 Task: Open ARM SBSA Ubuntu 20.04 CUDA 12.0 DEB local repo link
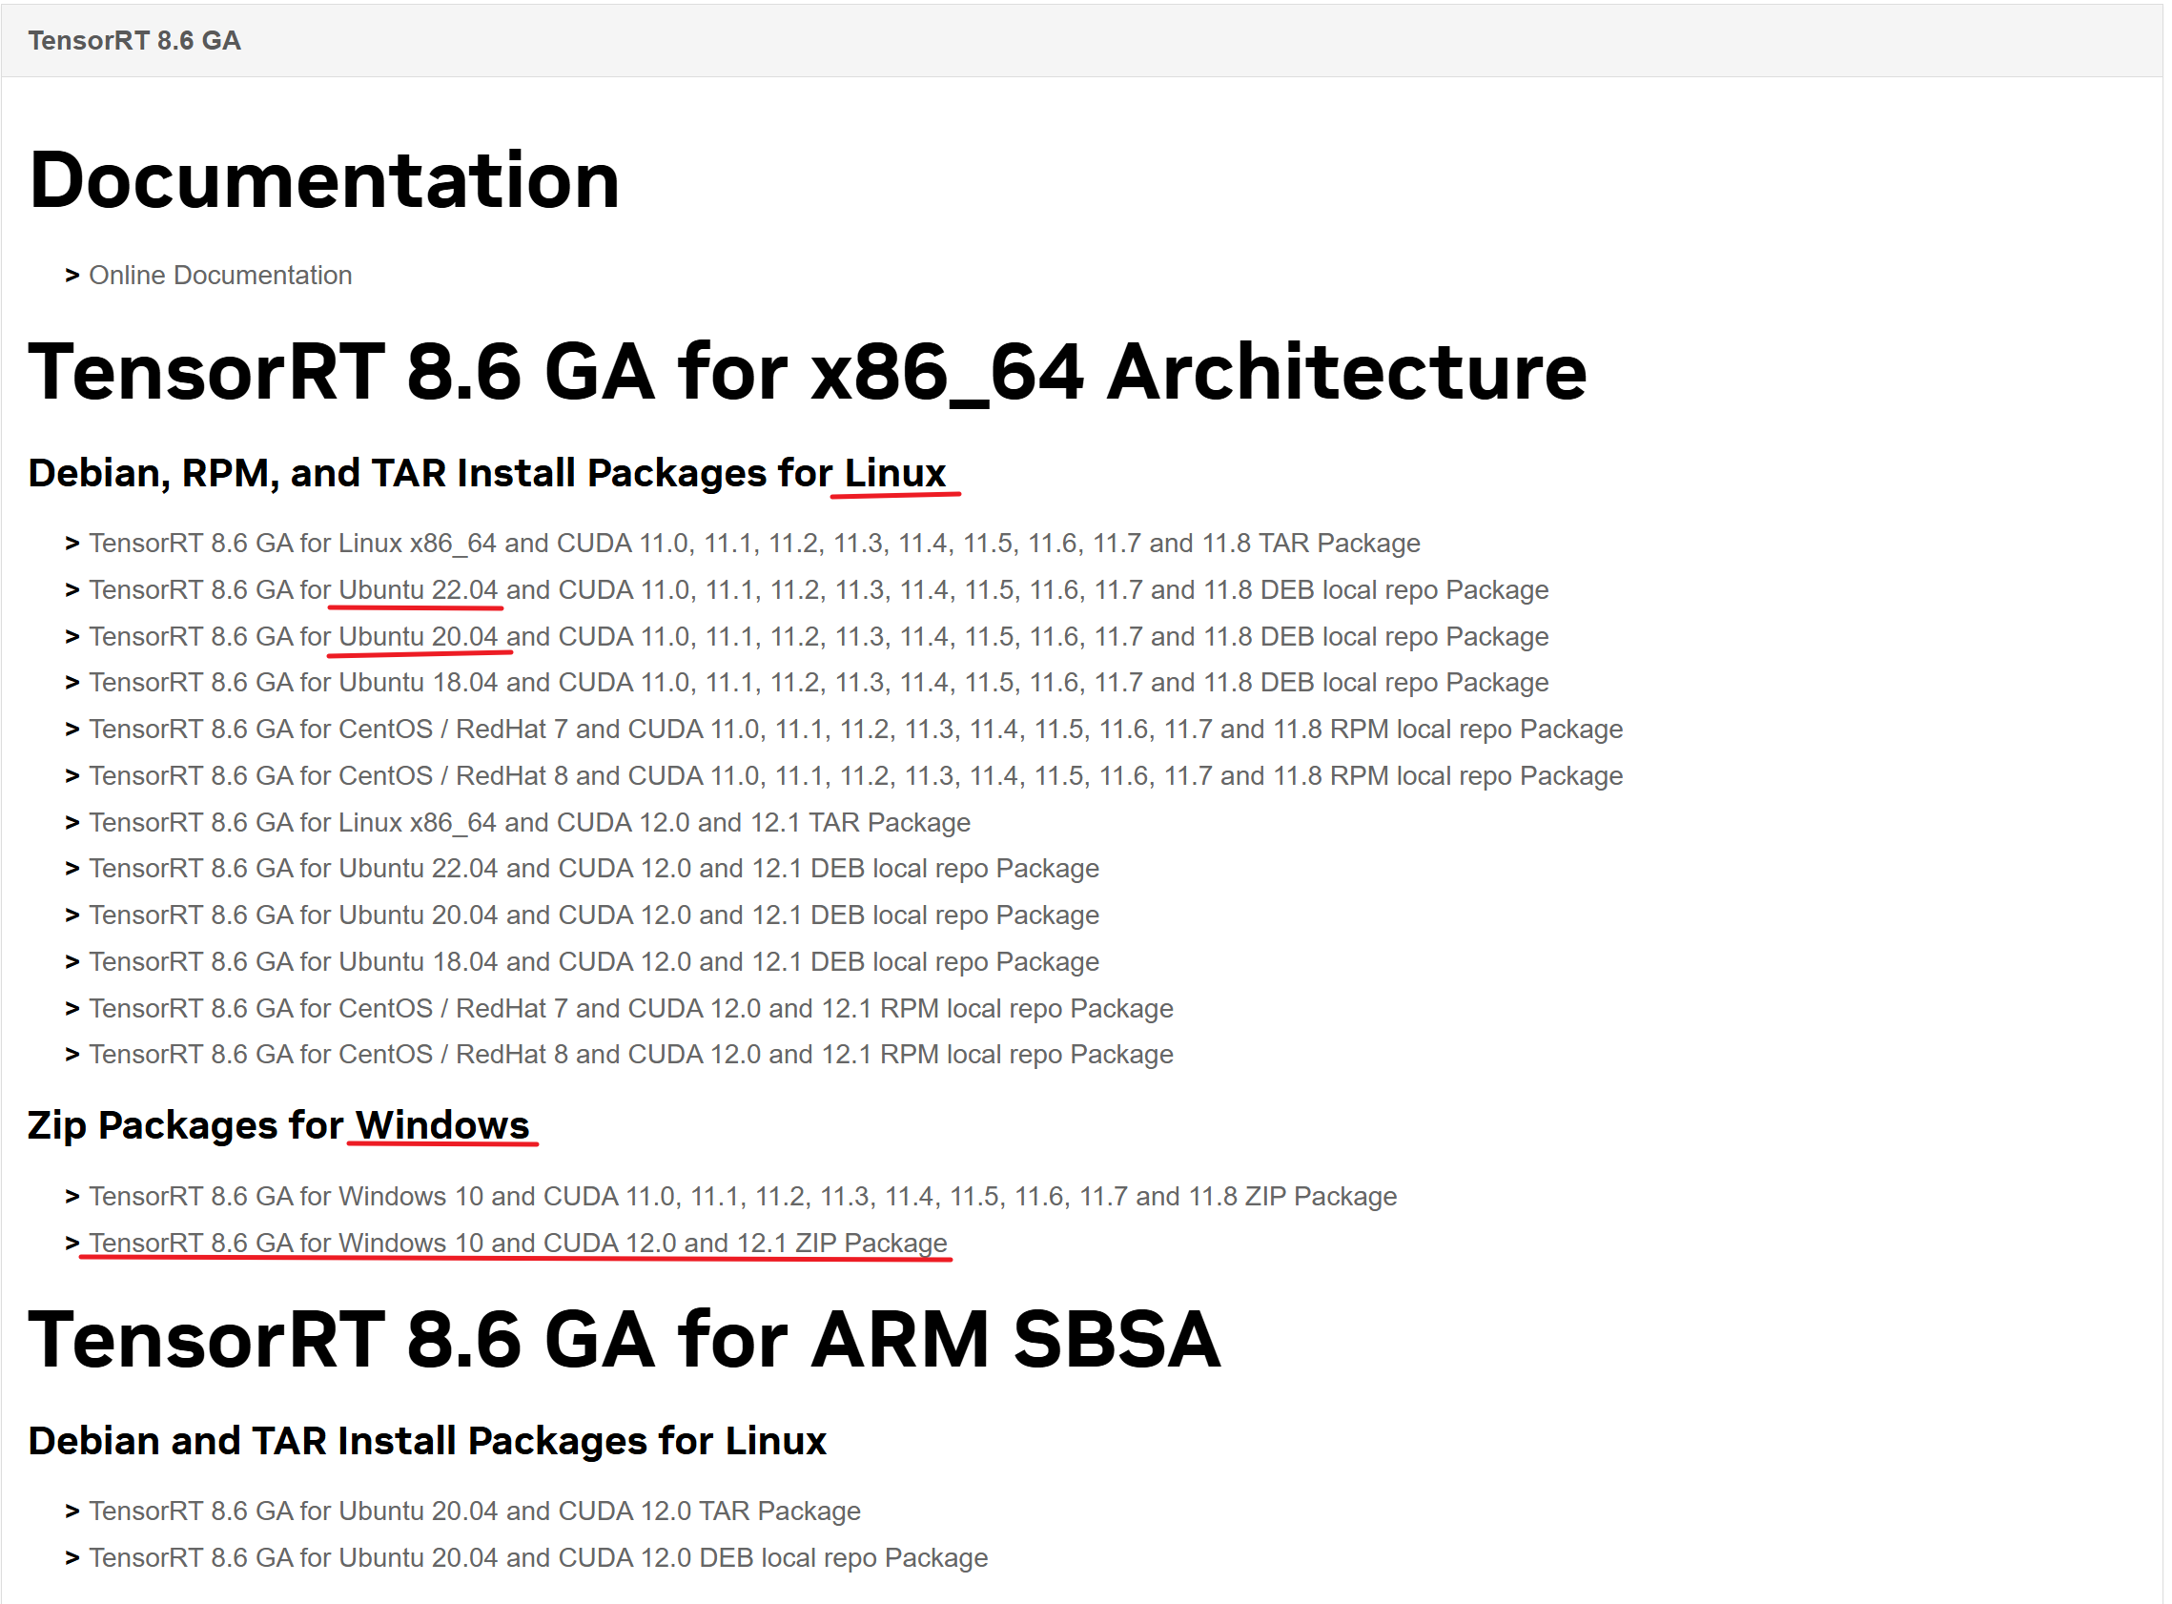(538, 1557)
